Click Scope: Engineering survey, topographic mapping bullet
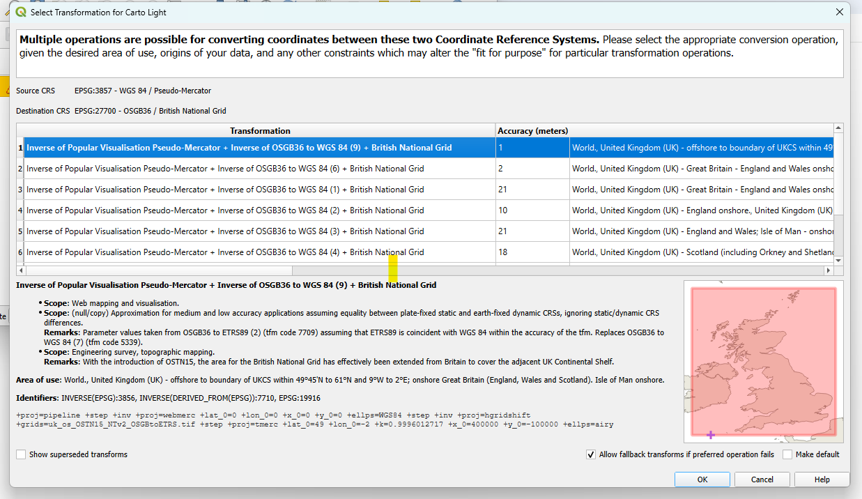 click(130, 353)
